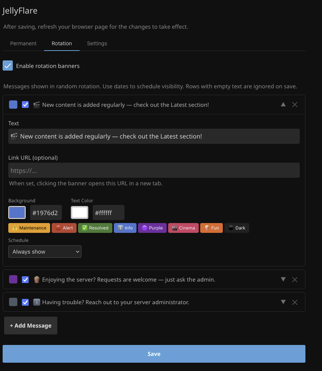
Task: Click the JellyFlare title
Action: (x=20, y=11)
